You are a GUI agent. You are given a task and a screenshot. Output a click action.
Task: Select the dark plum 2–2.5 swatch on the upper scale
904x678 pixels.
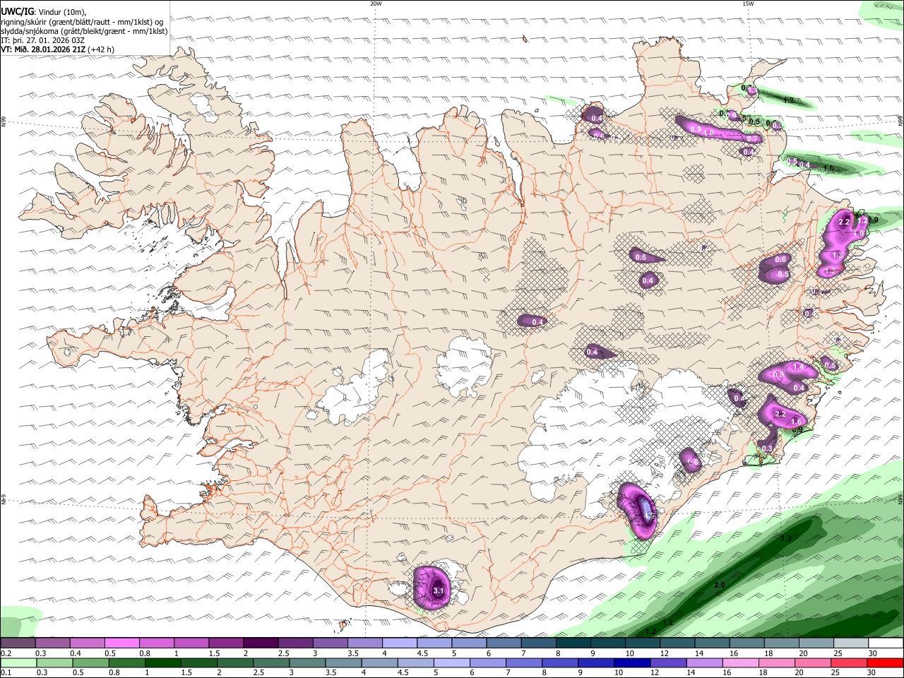coord(261,643)
